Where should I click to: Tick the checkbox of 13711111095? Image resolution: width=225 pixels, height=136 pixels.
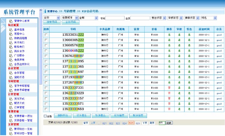tap(46, 61)
